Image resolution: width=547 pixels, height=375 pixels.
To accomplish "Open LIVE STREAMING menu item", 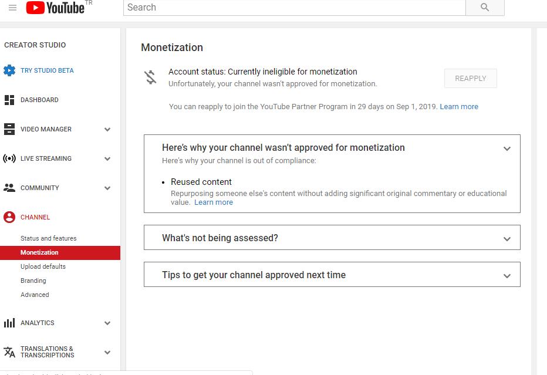I will pos(46,158).
